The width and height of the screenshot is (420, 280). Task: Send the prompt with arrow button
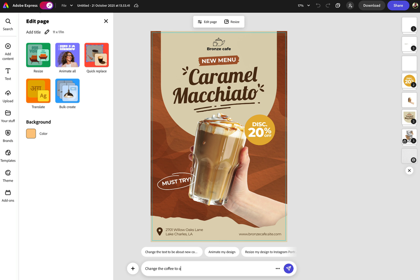pyautogui.click(x=288, y=269)
